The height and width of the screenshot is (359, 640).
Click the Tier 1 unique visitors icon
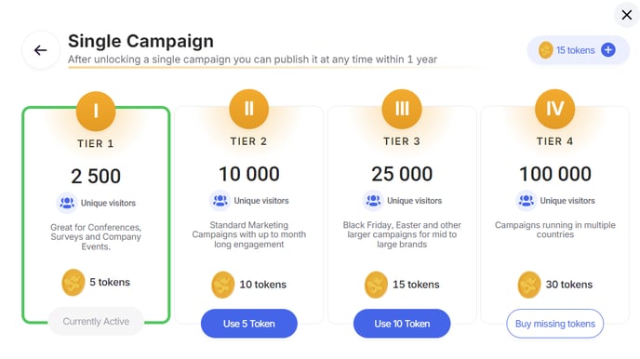[x=67, y=203]
